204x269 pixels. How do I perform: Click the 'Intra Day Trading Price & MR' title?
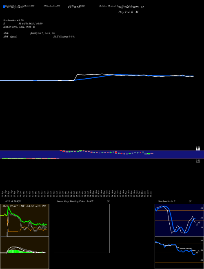coord(75,201)
